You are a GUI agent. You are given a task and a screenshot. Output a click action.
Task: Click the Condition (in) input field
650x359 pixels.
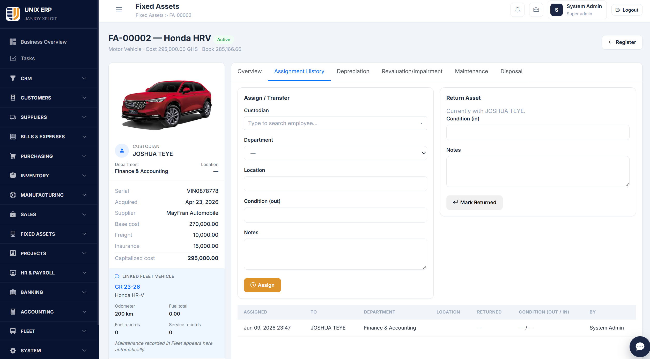click(538, 133)
